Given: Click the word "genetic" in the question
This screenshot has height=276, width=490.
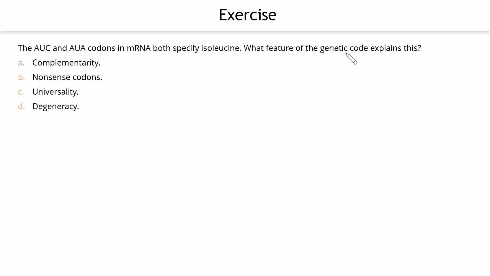Looking at the screenshot, I should click(333, 48).
